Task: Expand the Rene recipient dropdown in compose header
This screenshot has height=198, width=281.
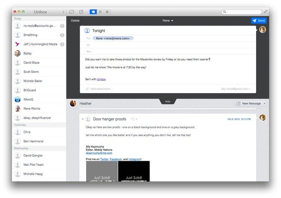Action: pos(168,21)
